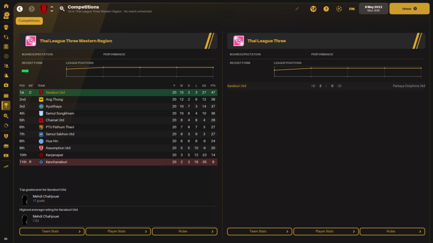
Task: Click highest average rating player silhouette photo
Action: (25, 219)
